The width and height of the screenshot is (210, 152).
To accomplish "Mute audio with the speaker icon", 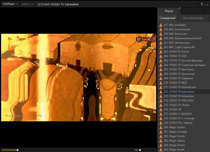I will coord(136,150).
